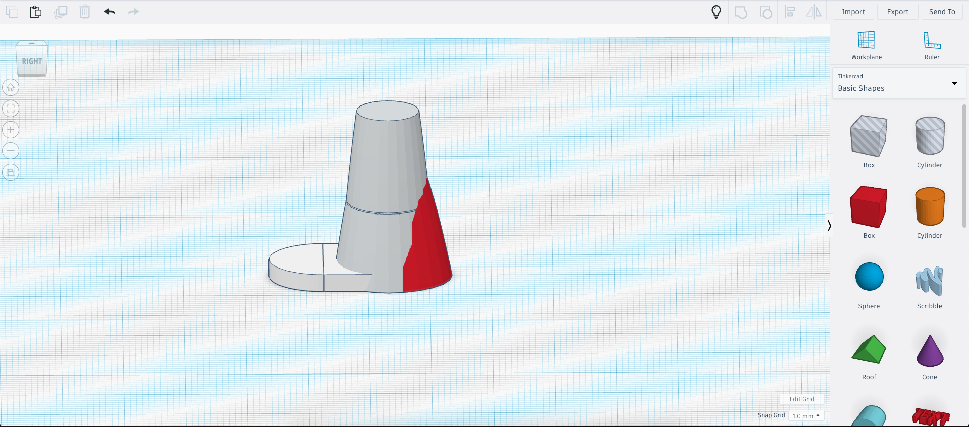Select the Workplane tool
969x427 pixels.
point(866,45)
